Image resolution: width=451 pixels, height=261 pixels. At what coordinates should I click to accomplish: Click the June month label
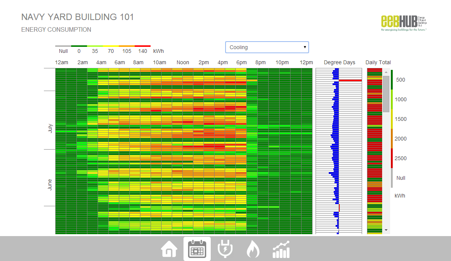[50, 185]
